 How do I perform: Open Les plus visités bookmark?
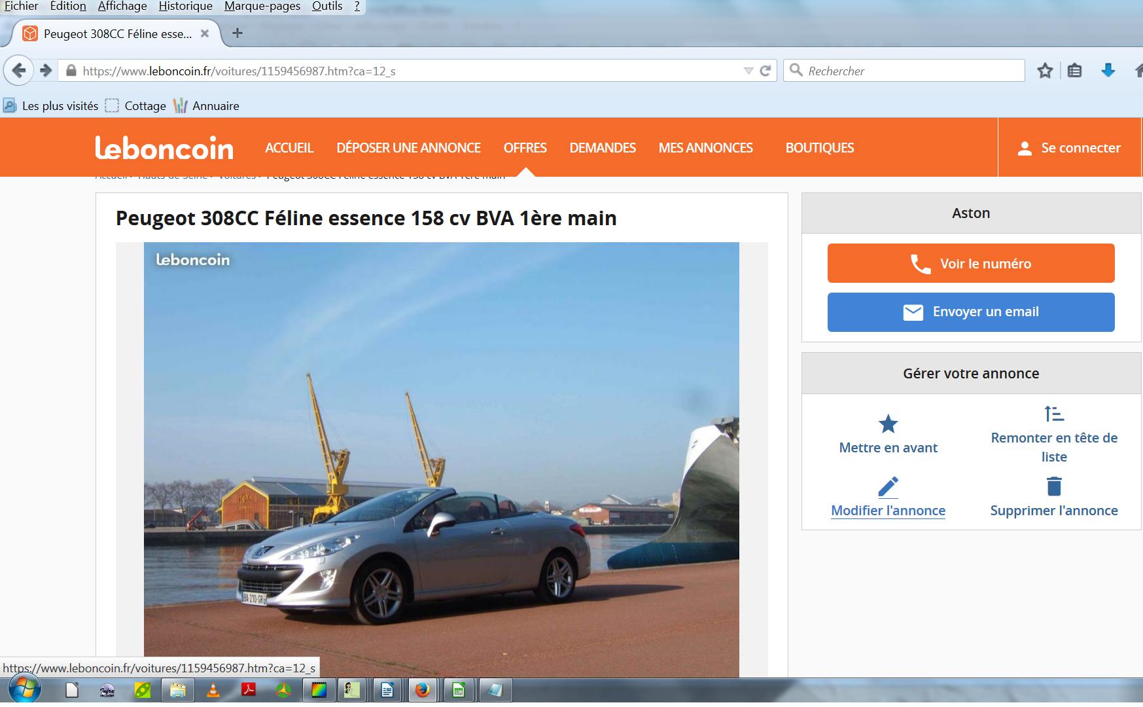tap(51, 105)
